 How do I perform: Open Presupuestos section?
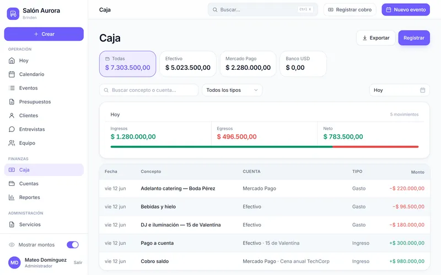tap(44, 102)
